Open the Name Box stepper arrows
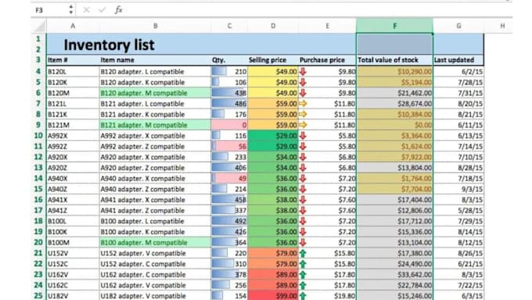 coord(70,10)
